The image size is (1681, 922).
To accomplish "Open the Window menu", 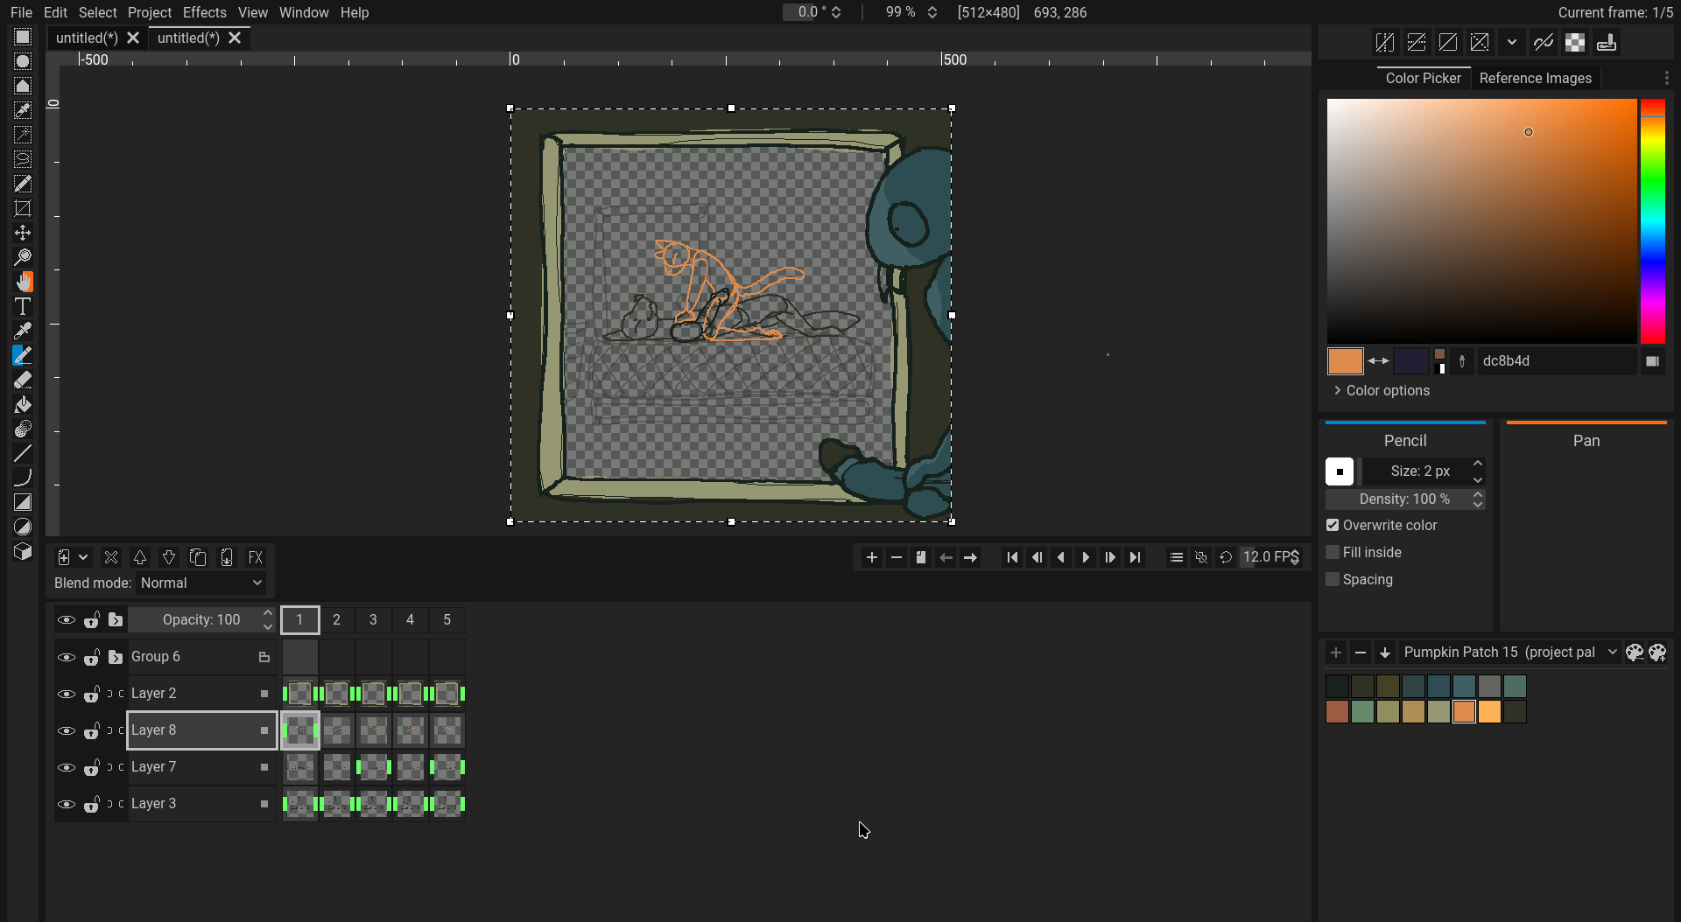I will click(303, 12).
